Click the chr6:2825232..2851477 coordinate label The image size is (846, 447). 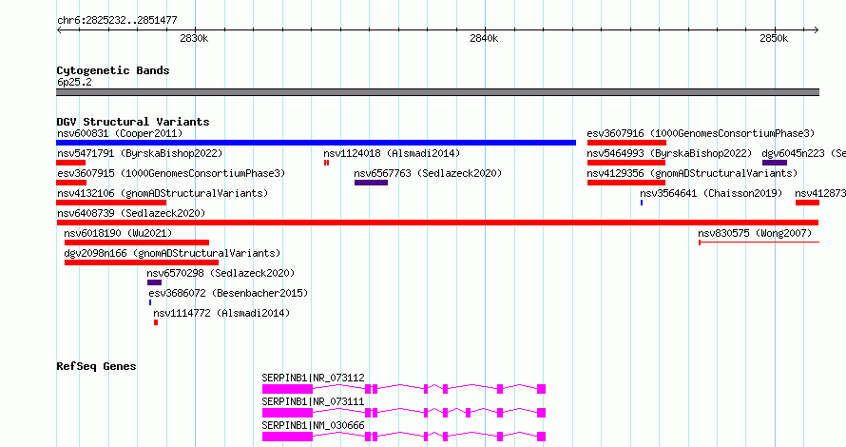(117, 21)
